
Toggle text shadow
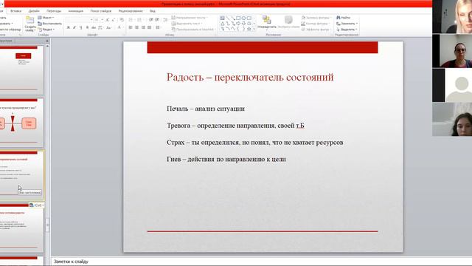coord(87,27)
